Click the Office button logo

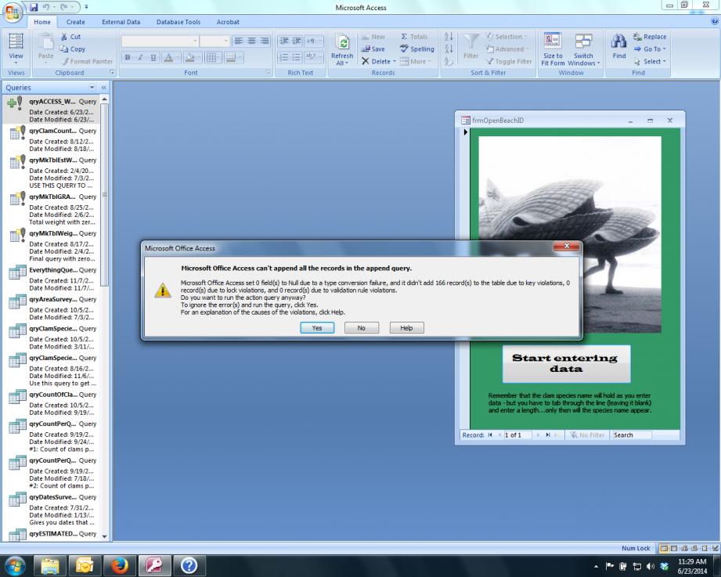(13, 13)
